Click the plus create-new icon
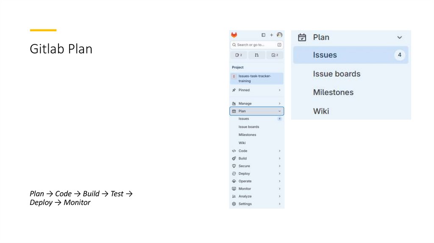Viewport: 434px width, 243px height. pyautogui.click(x=272, y=35)
